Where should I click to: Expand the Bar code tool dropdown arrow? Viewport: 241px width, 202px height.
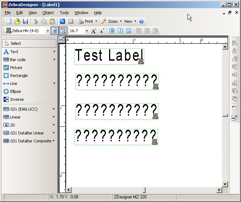[54, 60]
